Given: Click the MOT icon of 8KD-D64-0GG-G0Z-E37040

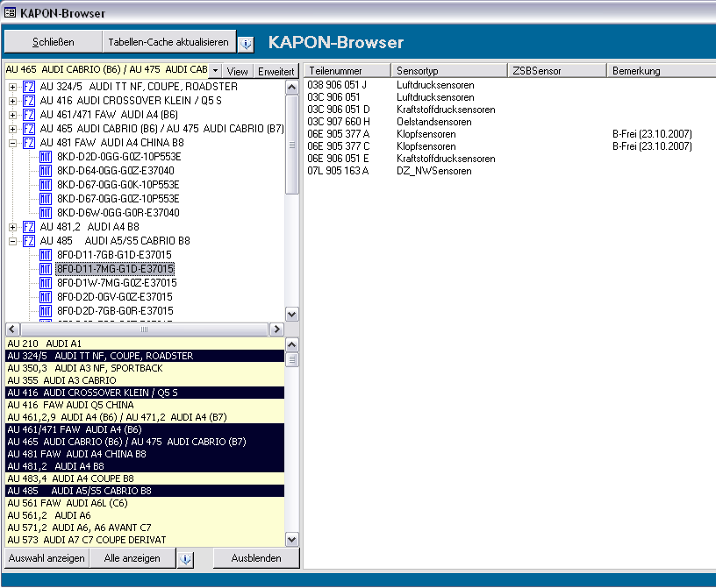Looking at the screenshot, I should [x=46, y=171].
